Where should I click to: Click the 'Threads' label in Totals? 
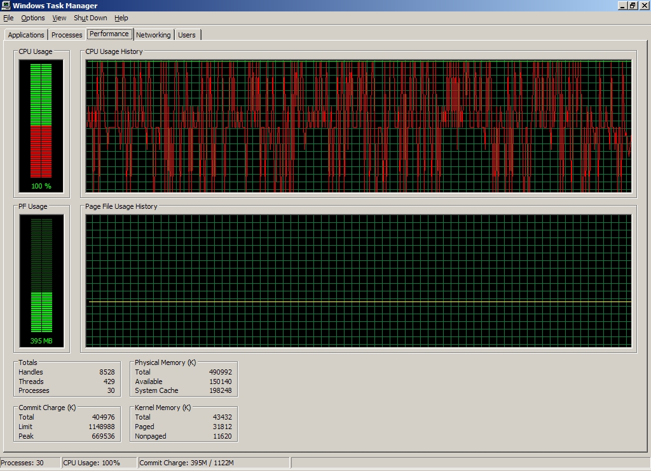(31, 381)
